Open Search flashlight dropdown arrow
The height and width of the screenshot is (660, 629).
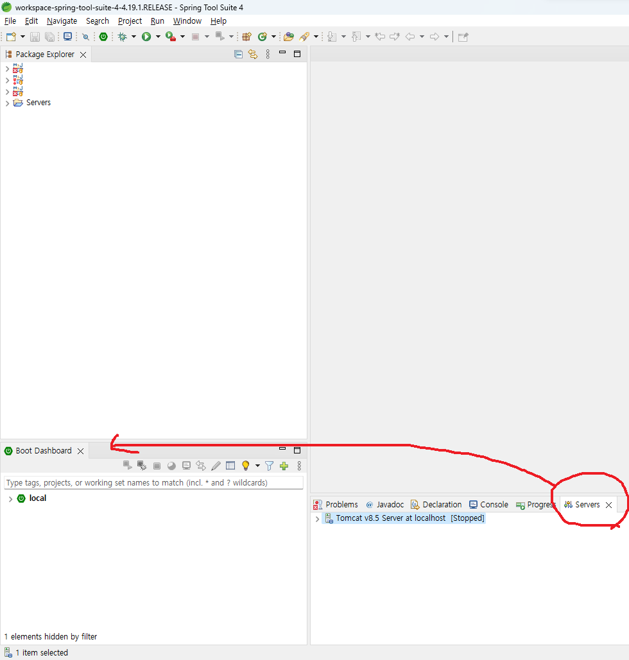click(316, 37)
